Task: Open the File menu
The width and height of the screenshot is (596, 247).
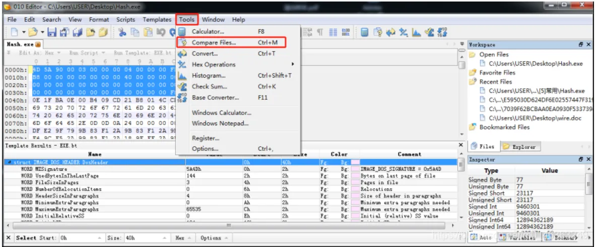Action: [x=12, y=20]
